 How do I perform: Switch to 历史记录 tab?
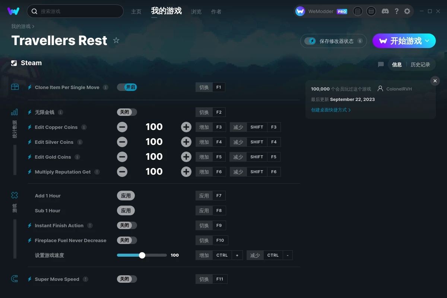pos(420,64)
